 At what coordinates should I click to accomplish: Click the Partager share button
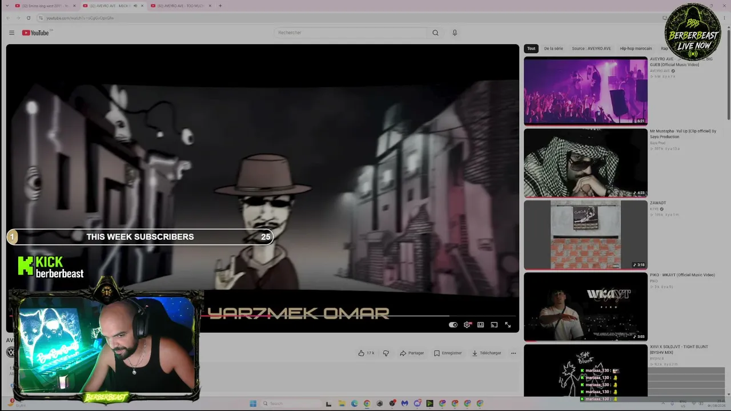tap(412, 353)
